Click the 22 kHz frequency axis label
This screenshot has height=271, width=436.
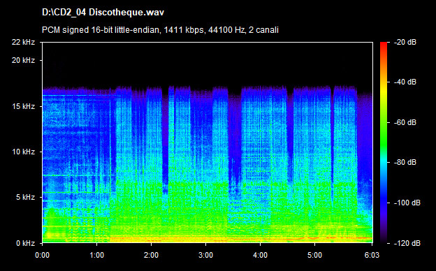coord(23,42)
